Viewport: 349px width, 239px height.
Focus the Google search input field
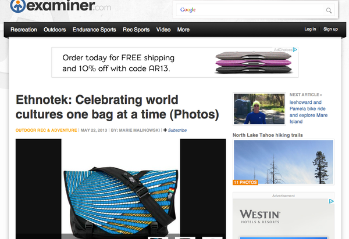pyautogui.click(x=250, y=10)
